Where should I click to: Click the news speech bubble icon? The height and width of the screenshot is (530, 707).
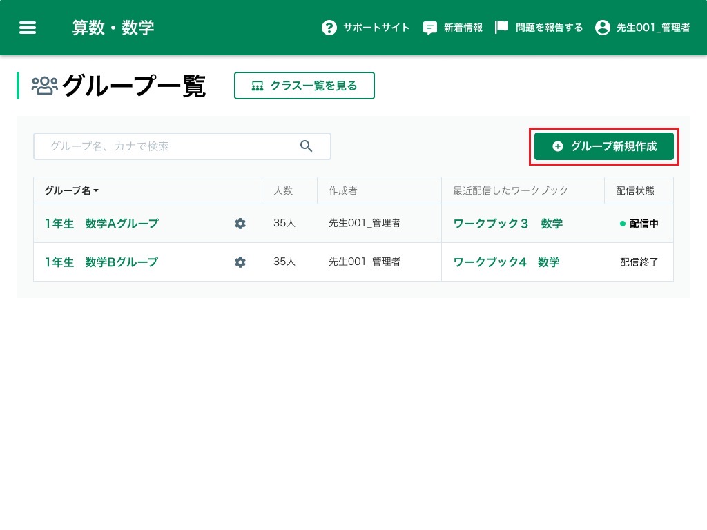[430, 28]
